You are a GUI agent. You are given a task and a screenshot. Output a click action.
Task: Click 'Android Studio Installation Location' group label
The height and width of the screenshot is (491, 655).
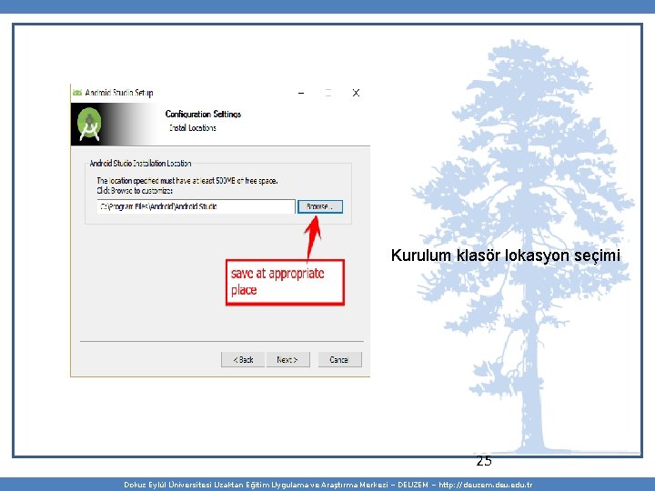pos(140,164)
